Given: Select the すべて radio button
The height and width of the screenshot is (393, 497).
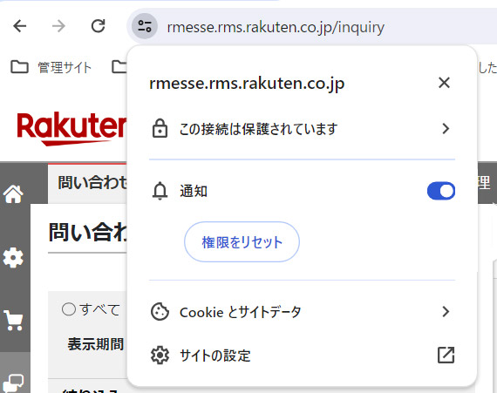Looking at the screenshot, I should click(x=69, y=309).
